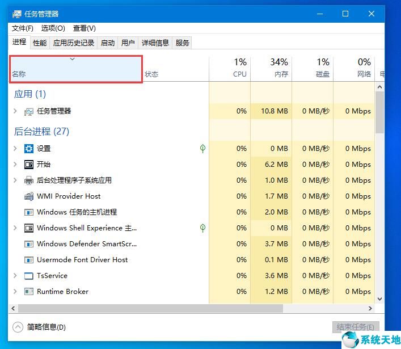Click the 设置 gear icon
Viewport: 401px width, 349px height.
click(28, 149)
